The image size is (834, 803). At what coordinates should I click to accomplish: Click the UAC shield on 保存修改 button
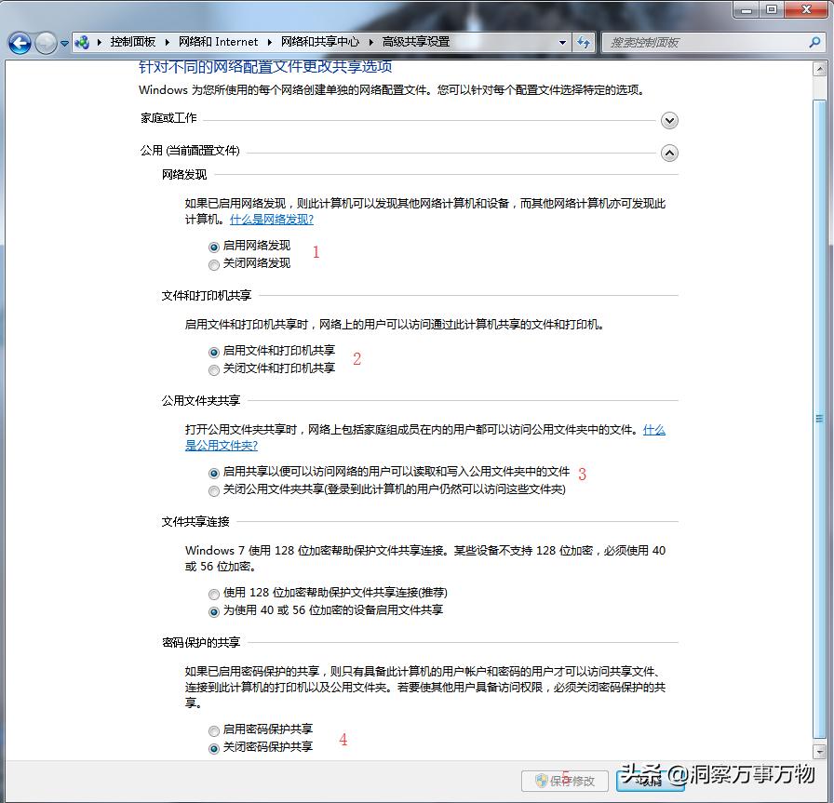(x=541, y=781)
